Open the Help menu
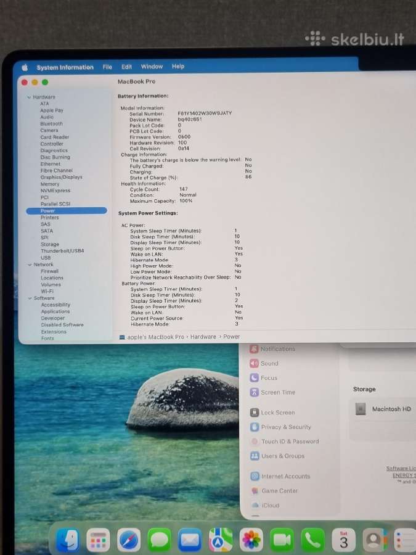Image resolution: width=416 pixels, height=555 pixels. point(178,66)
